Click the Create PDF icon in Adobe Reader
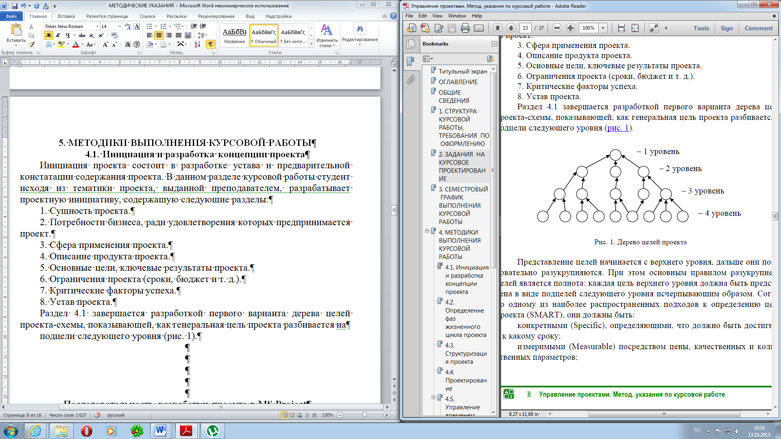Viewport: 781px width, 439px height. (x=425, y=28)
